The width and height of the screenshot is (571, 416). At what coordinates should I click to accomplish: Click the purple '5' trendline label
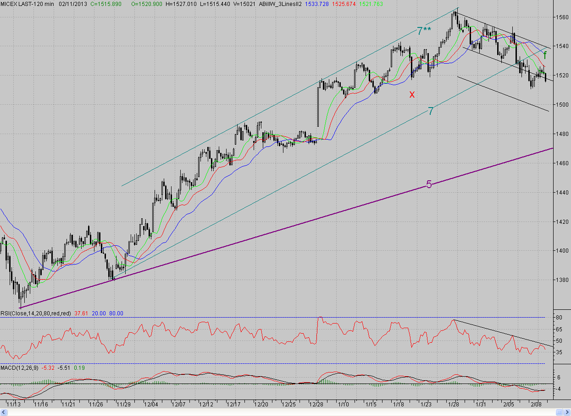point(429,184)
